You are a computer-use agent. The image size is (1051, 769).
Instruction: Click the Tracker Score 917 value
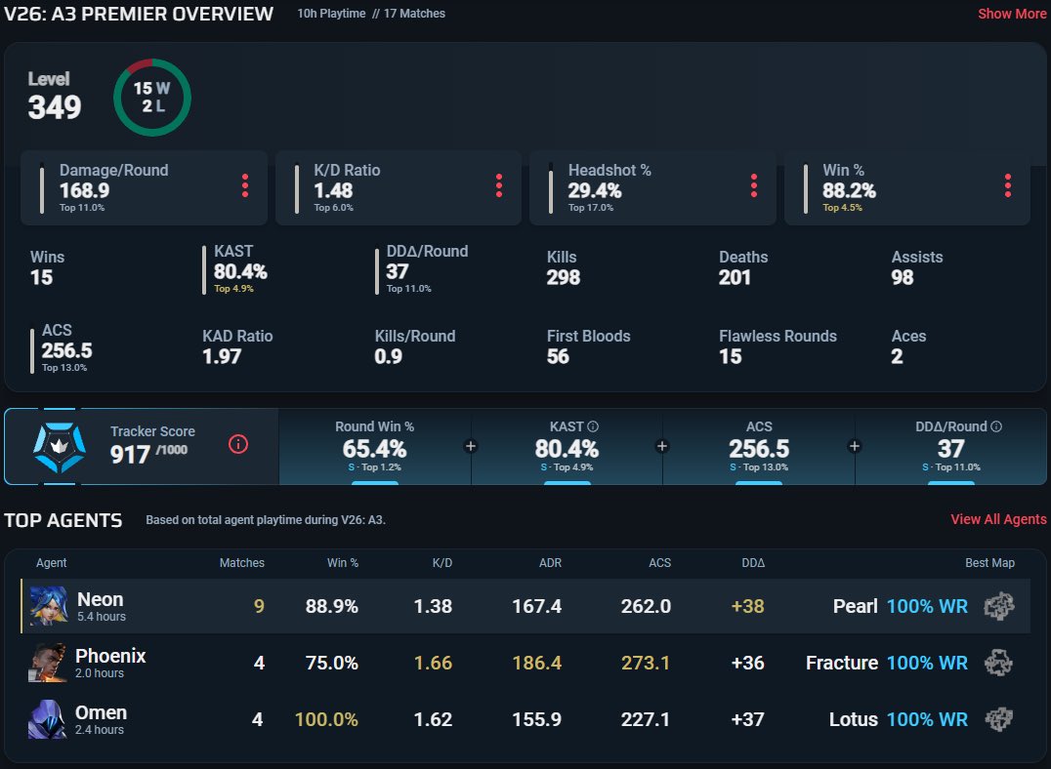pos(130,455)
